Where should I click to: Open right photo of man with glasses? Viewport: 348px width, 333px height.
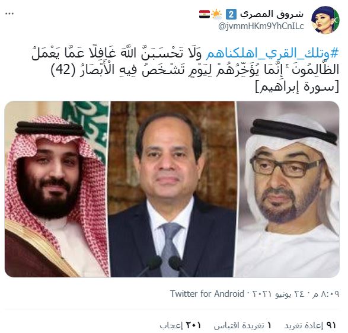pos(288,189)
